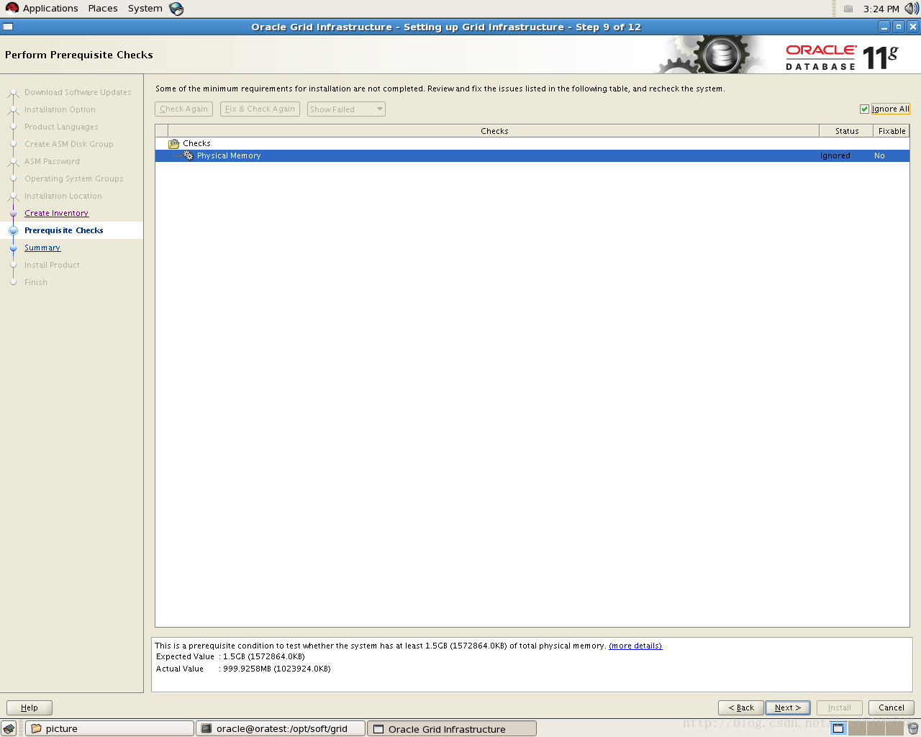This screenshot has height=737, width=921.
Task: Click the battery status tray icon
Action: 848,9
